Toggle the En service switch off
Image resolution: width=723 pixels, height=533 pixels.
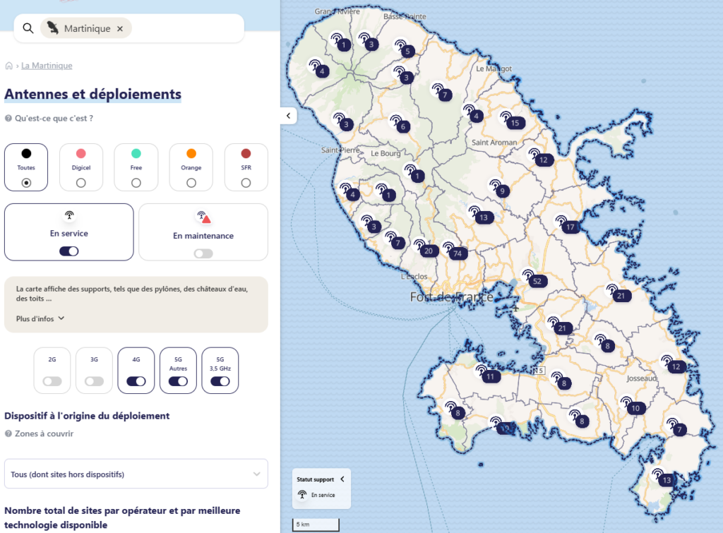[x=69, y=251]
